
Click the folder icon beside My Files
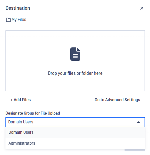(x=8, y=20)
